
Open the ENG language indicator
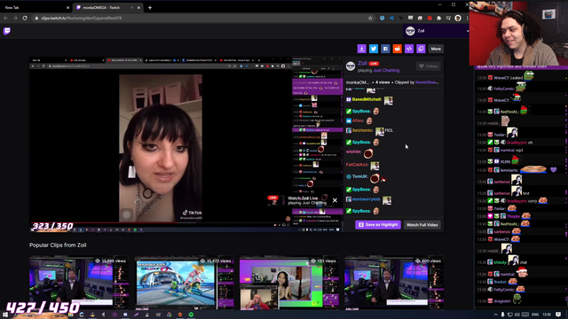click(535, 315)
